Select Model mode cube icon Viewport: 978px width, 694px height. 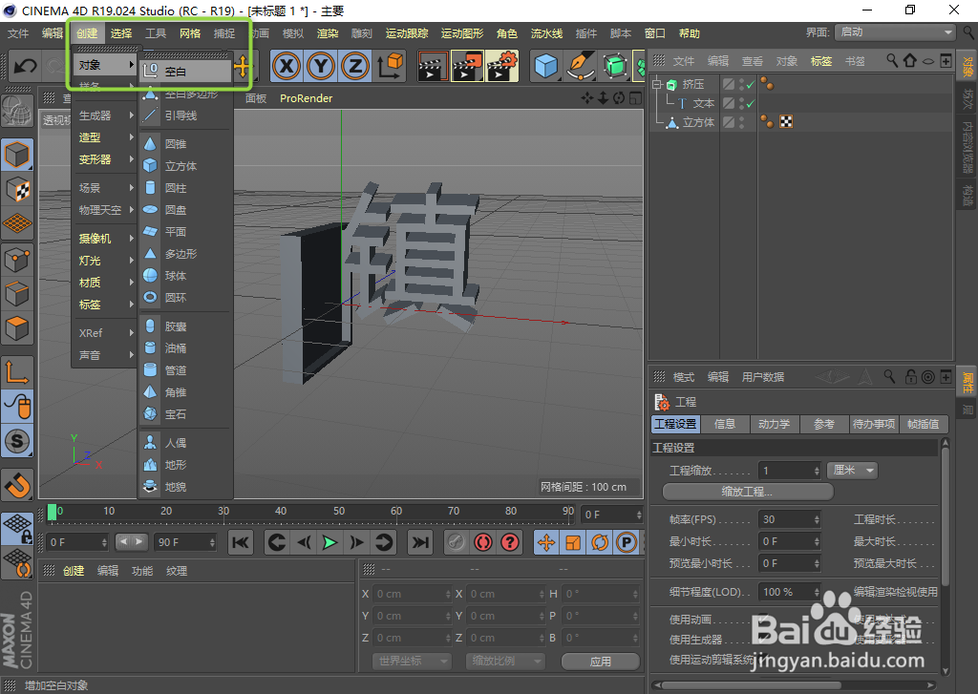tap(17, 154)
